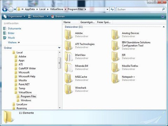Image resolution: width=168 pixels, height=126 pixels.
Task: Click the Dokumente icon in Linkfavoriten
Action: tap(5, 28)
